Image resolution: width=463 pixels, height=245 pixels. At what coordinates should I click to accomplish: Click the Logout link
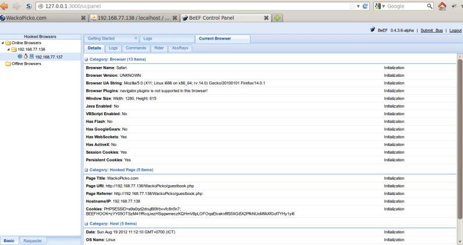coord(455,30)
